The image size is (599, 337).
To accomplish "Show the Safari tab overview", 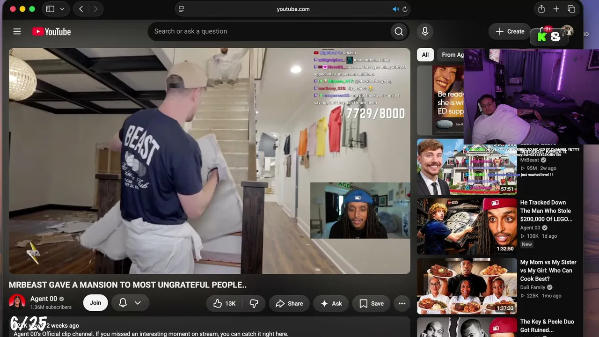I will (571, 9).
